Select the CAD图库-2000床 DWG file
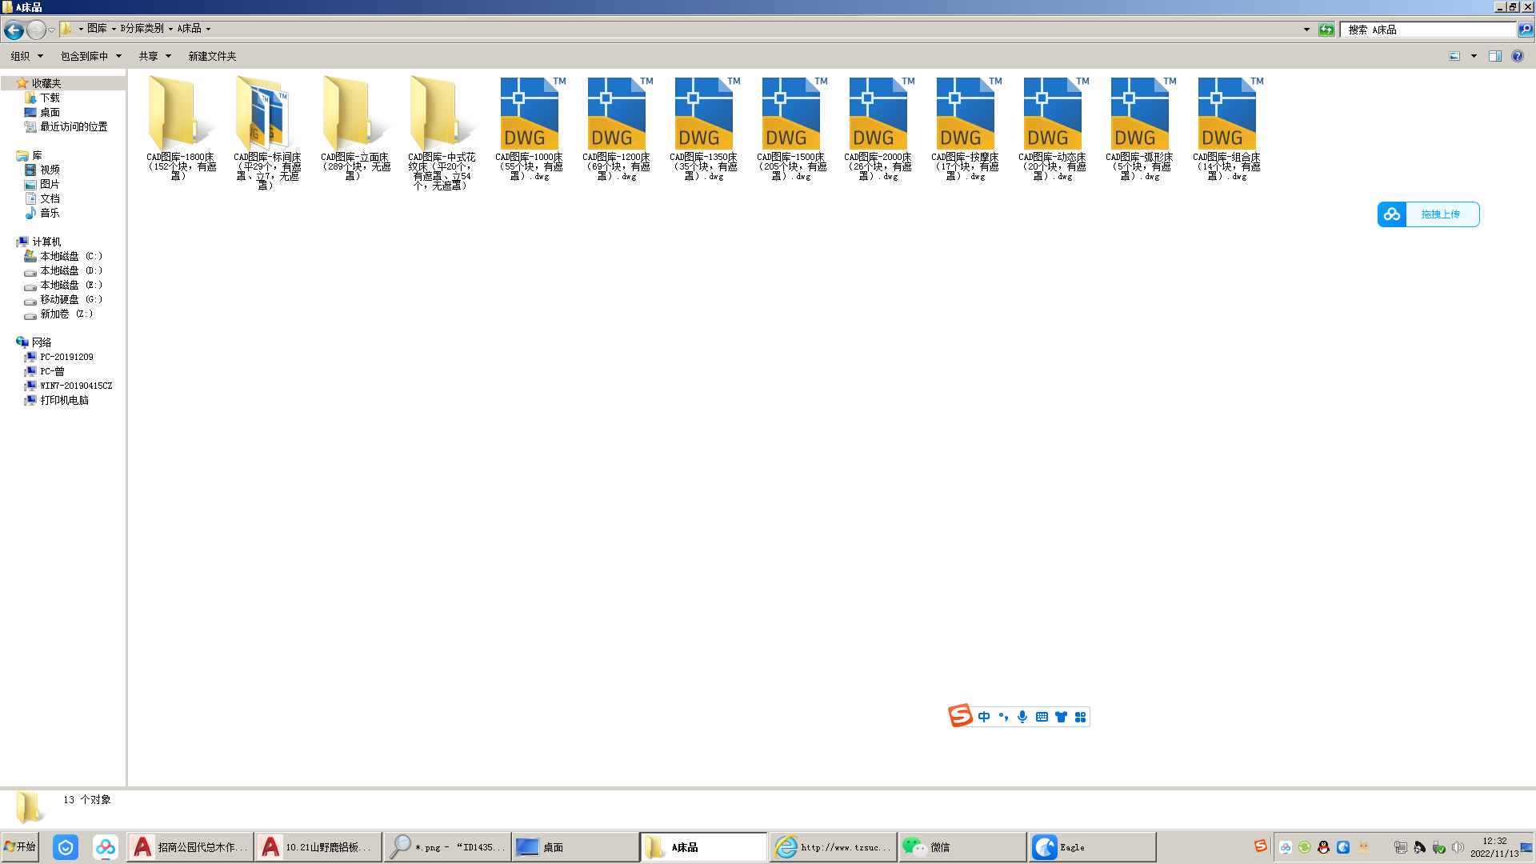Viewport: 1536px width, 864px height. tap(878, 128)
